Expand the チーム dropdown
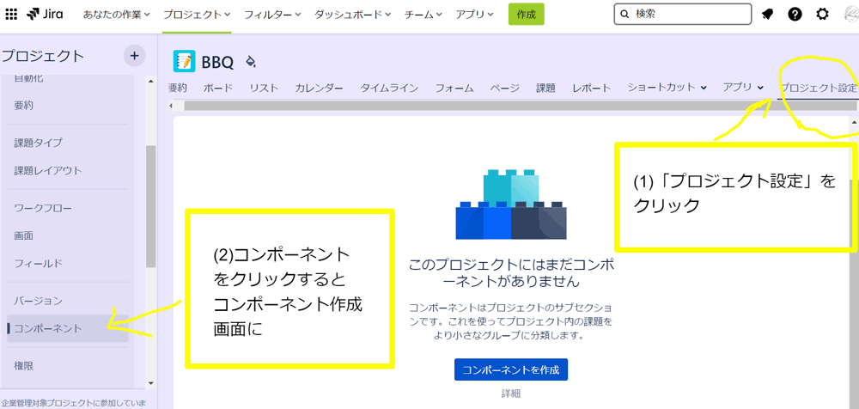 tap(423, 15)
